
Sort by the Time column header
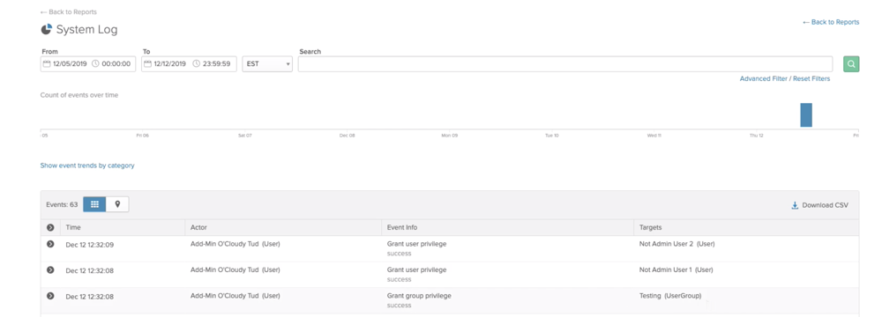(x=73, y=227)
